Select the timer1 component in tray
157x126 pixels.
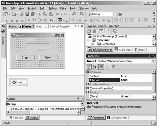pos(18,82)
